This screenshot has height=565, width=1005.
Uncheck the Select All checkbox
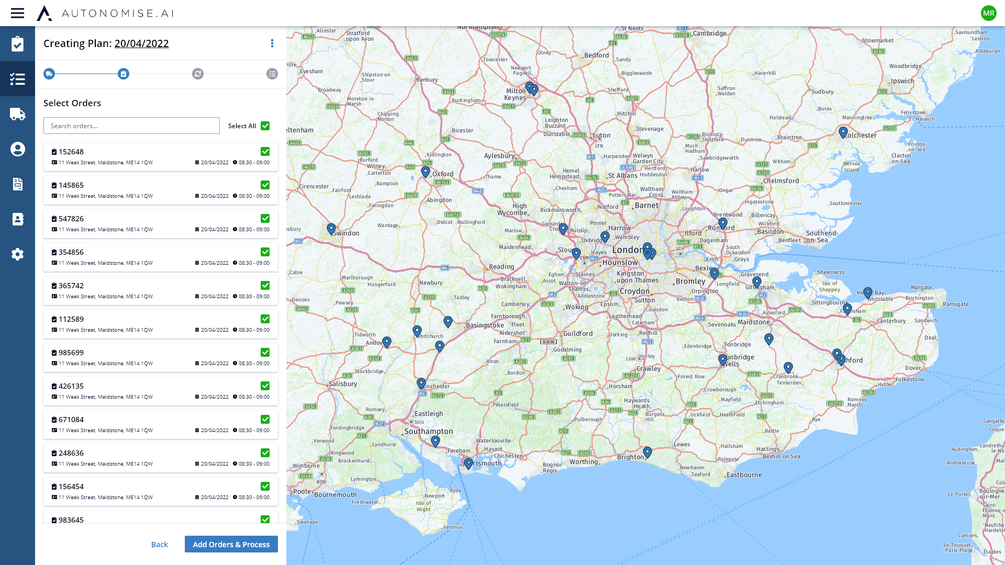[x=265, y=126]
